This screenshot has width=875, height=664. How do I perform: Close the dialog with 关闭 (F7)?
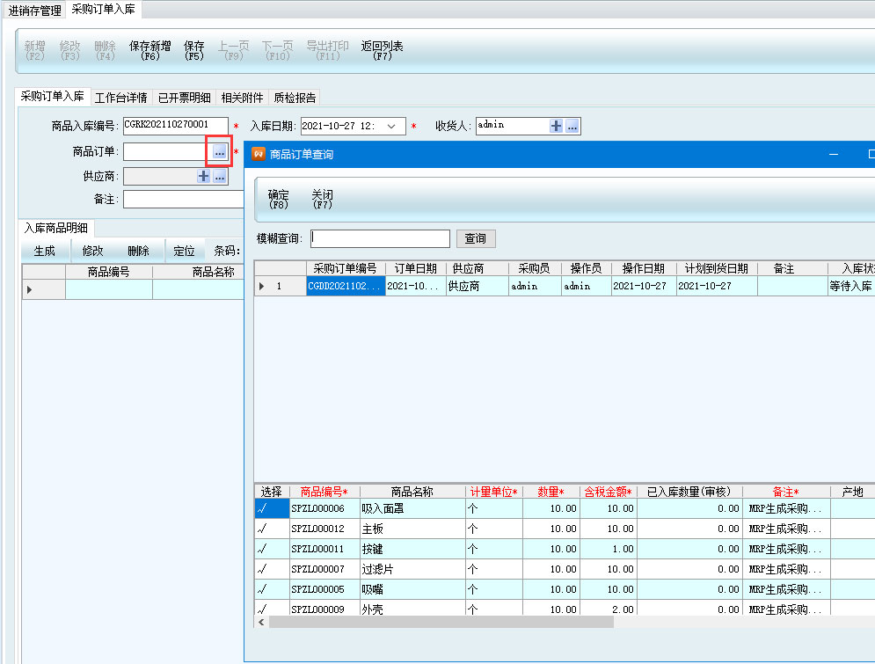pos(322,199)
